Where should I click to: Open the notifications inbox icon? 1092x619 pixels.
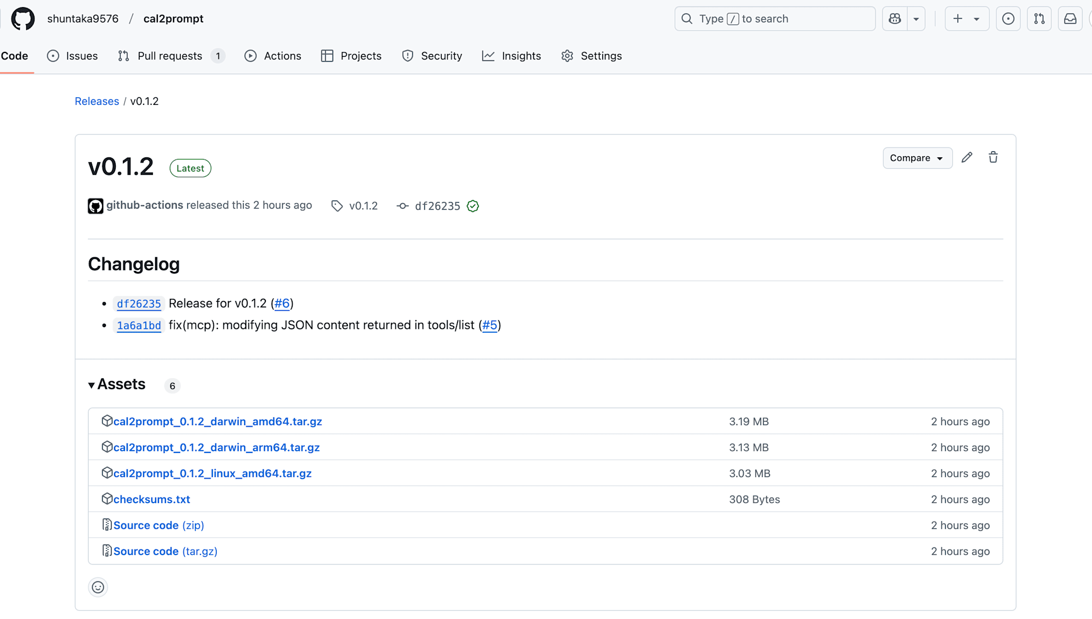click(1070, 19)
